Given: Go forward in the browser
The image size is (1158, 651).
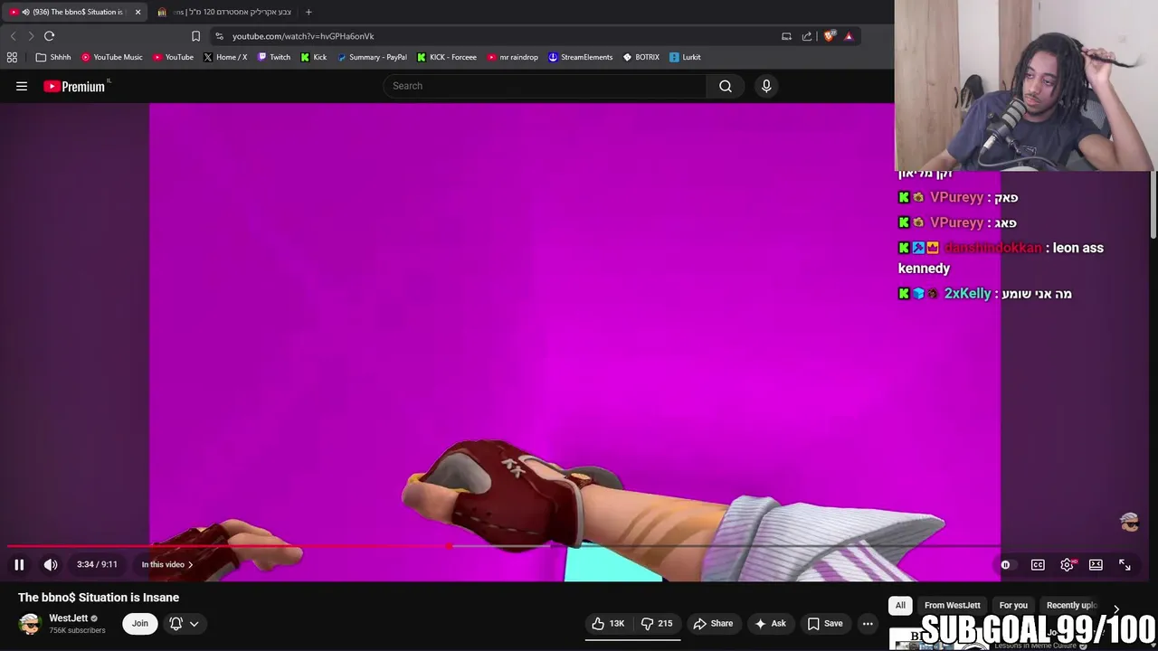Looking at the screenshot, I should [31, 36].
